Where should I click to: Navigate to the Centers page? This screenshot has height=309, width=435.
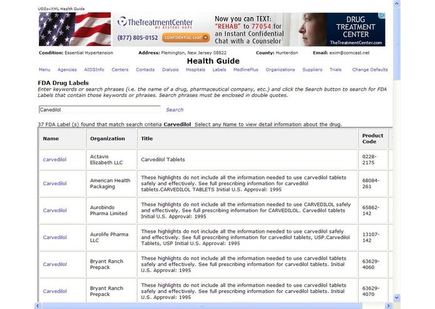click(x=120, y=69)
